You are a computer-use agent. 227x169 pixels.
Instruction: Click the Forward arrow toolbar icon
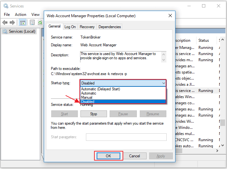coord(12,22)
